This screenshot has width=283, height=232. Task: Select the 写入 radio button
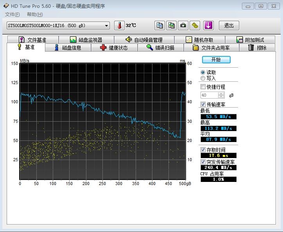203,78
